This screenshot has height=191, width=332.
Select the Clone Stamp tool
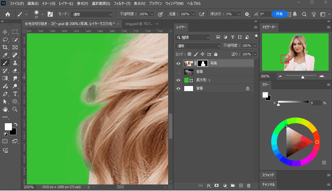click(15, 63)
